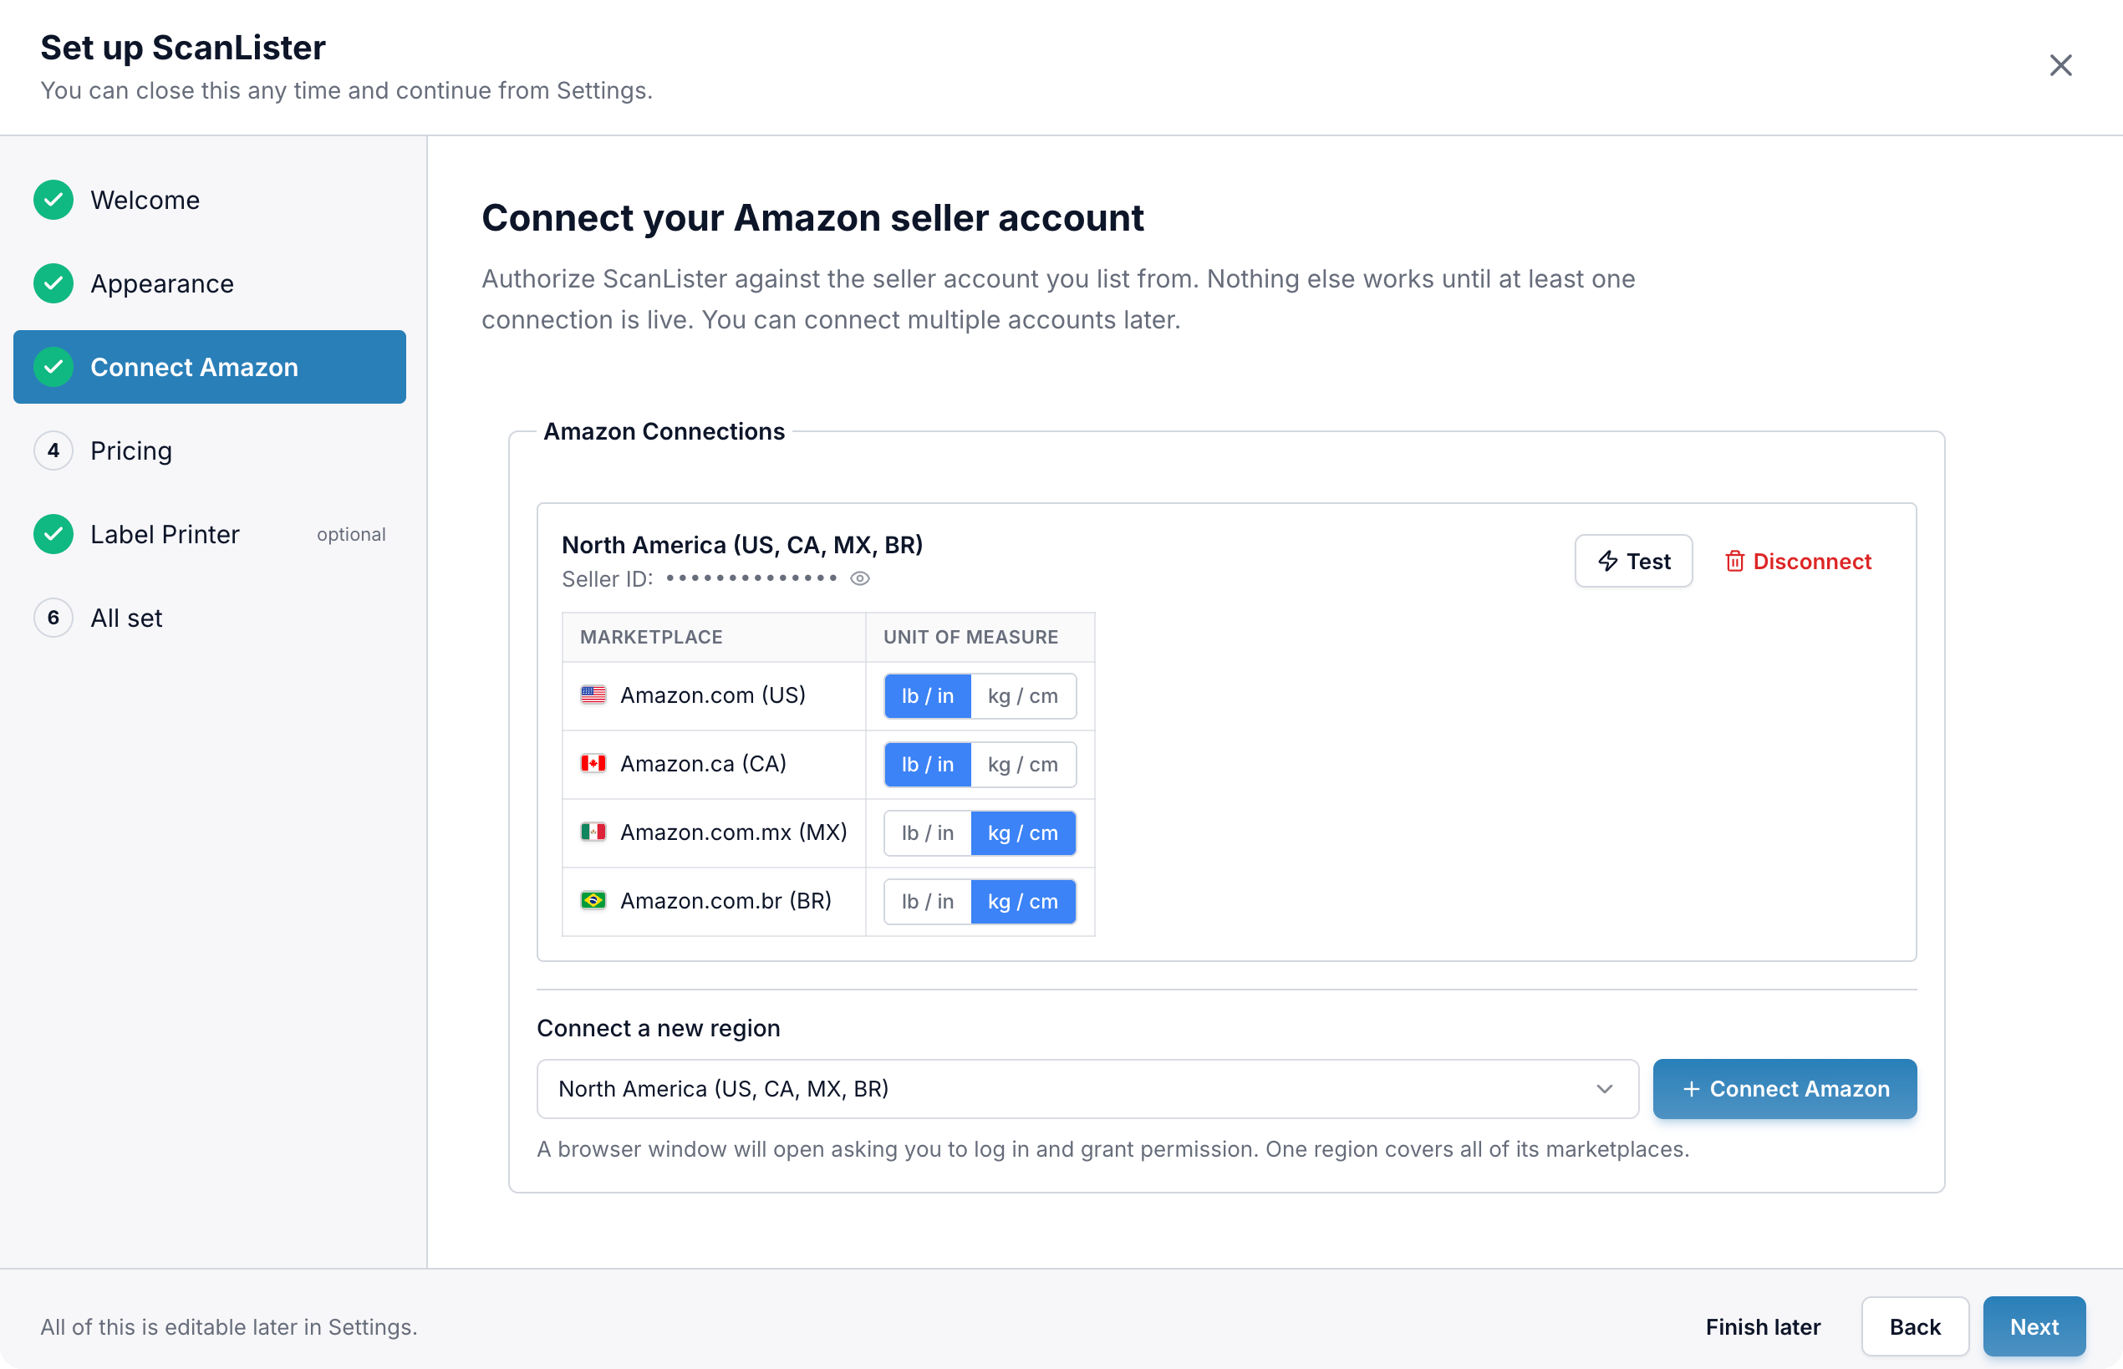Click the Amazon.com (US) marketplace name

pyautogui.click(x=713, y=695)
